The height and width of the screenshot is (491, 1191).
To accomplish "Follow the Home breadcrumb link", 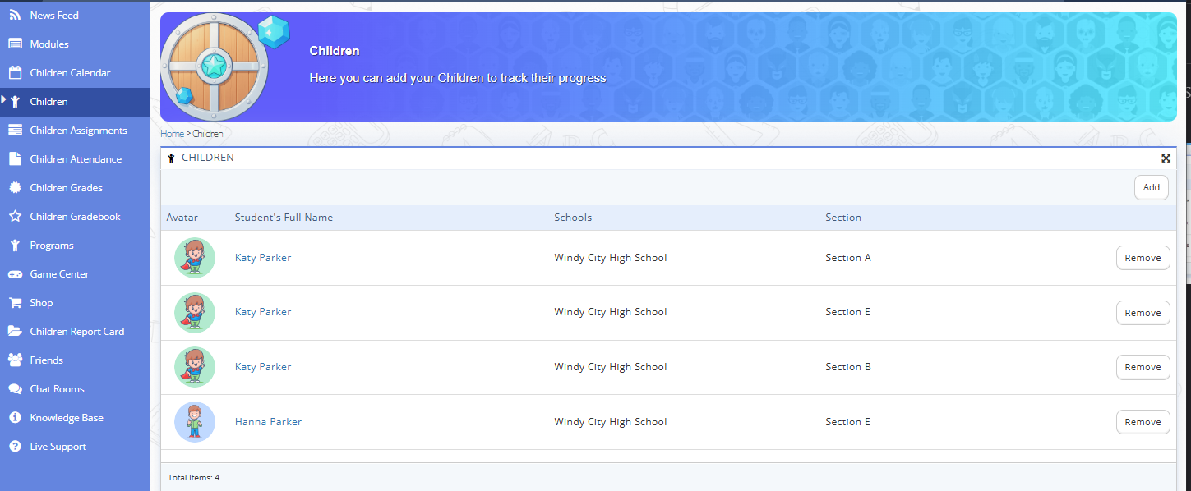I will 172,134.
